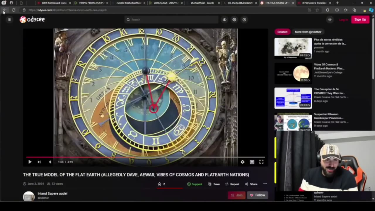Click the Odysee search field
The height and width of the screenshot is (211, 375).
tap(171, 20)
